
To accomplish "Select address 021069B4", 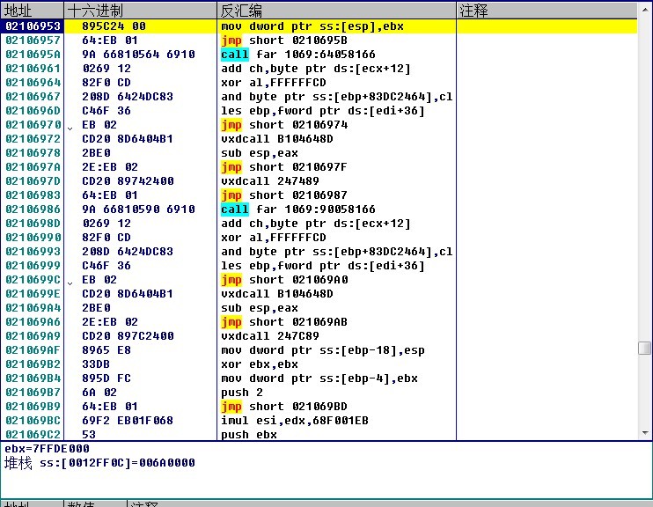I will click(x=33, y=378).
